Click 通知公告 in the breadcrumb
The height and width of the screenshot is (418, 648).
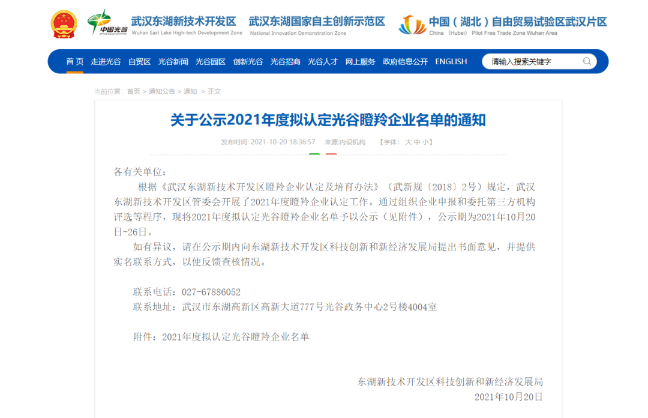click(x=162, y=91)
